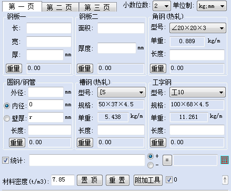This screenshot has width=231, height=191.
Task: Click 重量 button in 槽钢 group
Action: 85,143
